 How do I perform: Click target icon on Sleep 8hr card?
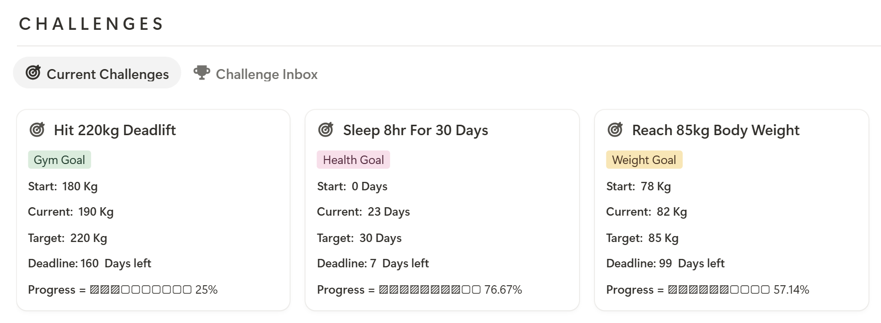click(326, 130)
